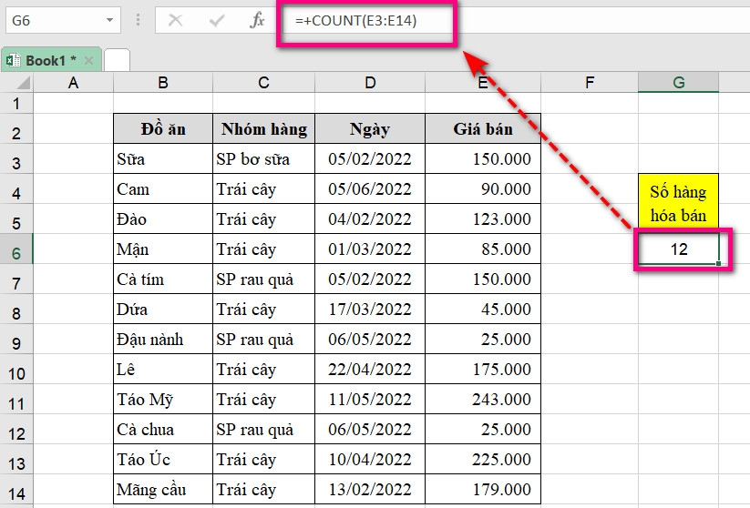Select row 1 header
The image size is (750, 508).
coord(16,103)
